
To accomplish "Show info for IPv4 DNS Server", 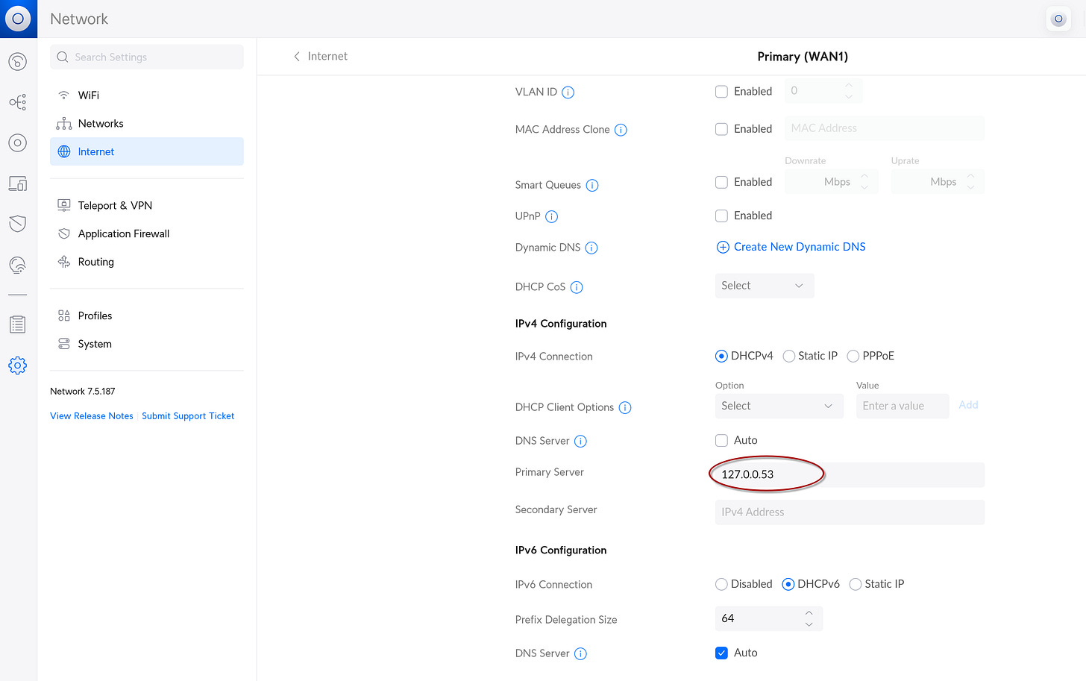I will tap(580, 442).
